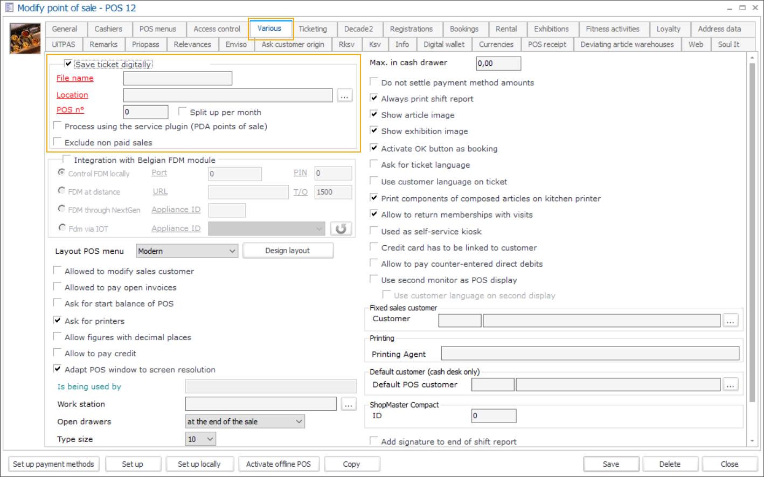This screenshot has width=764, height=477.
Task: Open the Work station browse button
Action: click(x=349, y=404)
